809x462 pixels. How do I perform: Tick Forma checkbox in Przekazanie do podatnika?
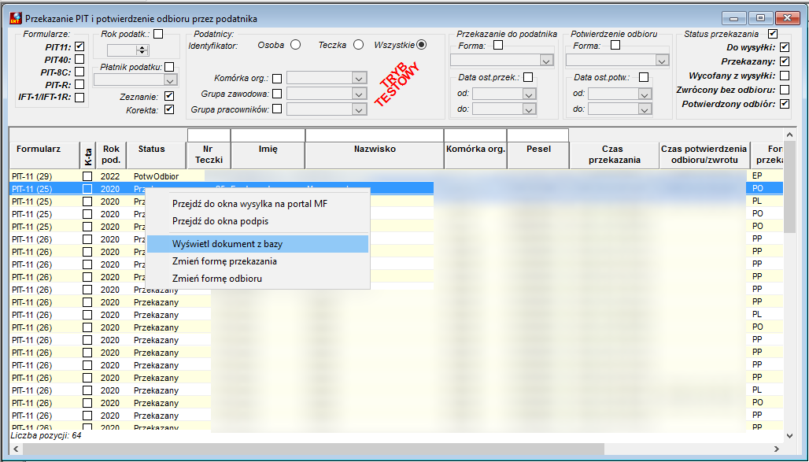498,46
